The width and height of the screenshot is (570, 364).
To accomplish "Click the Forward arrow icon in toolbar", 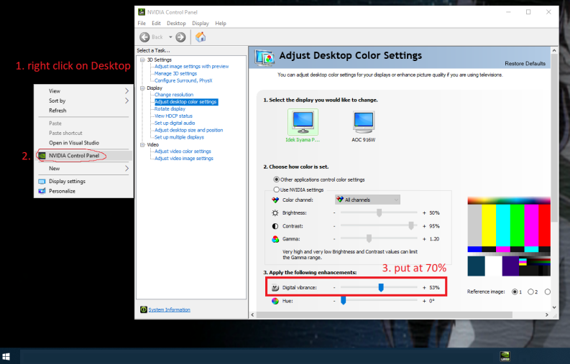I will pyautogui.click(x=180, y=37).
